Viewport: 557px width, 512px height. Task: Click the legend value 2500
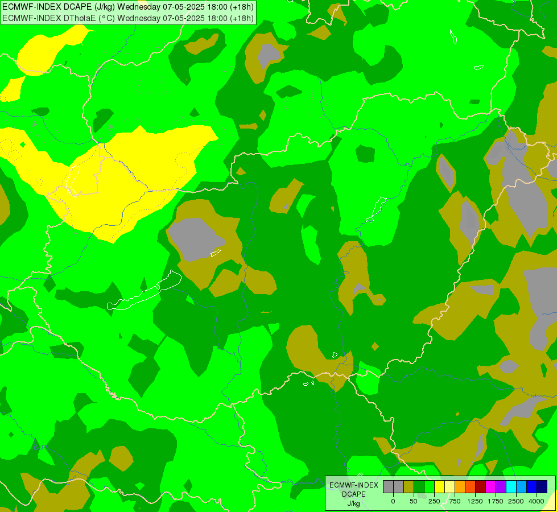pyautogui.click(x=516, y=501)
